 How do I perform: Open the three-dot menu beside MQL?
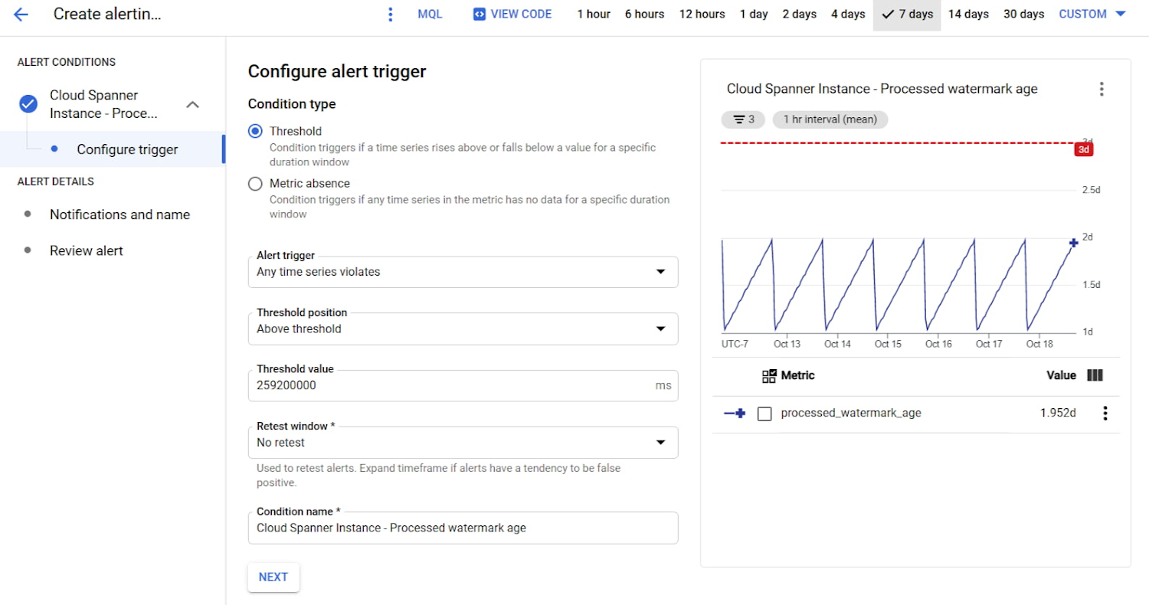tap(391, 14)
